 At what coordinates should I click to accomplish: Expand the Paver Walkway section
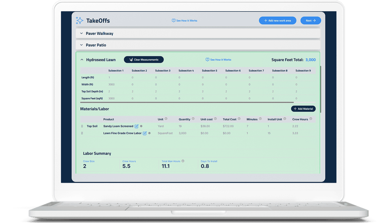pyautogui.click(x=81, y=33)
